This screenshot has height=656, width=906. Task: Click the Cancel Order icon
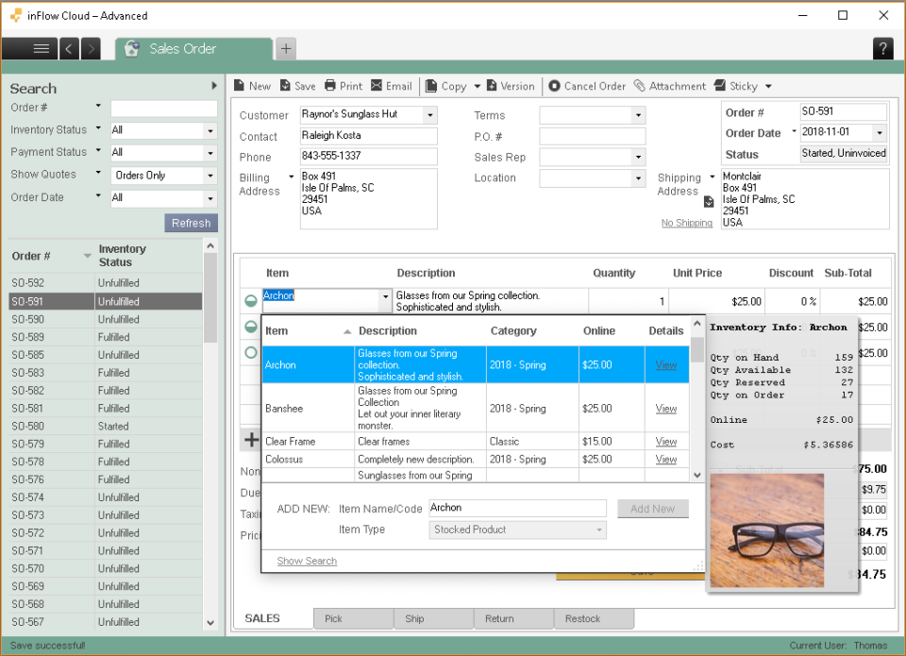(554, 86)
